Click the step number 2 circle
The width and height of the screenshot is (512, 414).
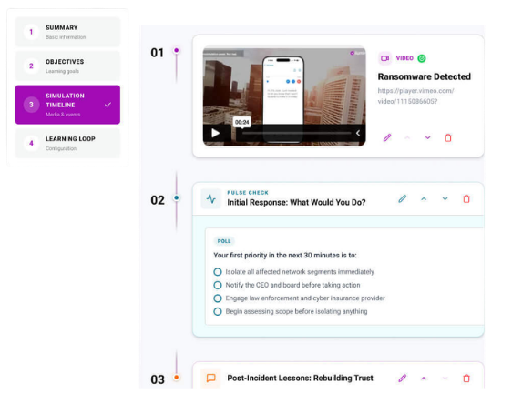point(31,66)
